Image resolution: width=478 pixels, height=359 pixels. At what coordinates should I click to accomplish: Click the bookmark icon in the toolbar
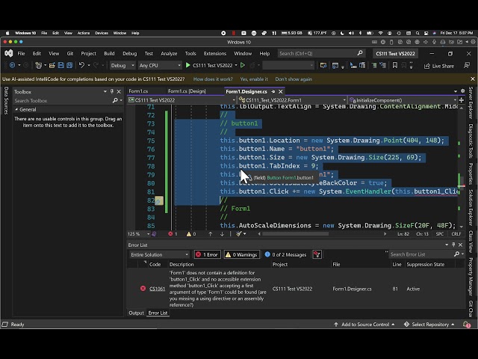[395, 65]
